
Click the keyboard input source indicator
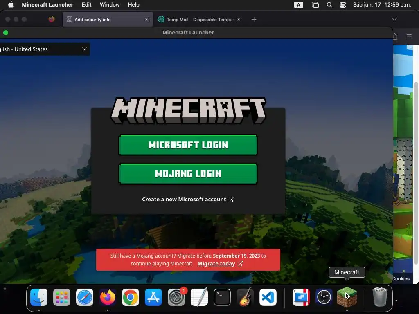[x=298, y=5]
